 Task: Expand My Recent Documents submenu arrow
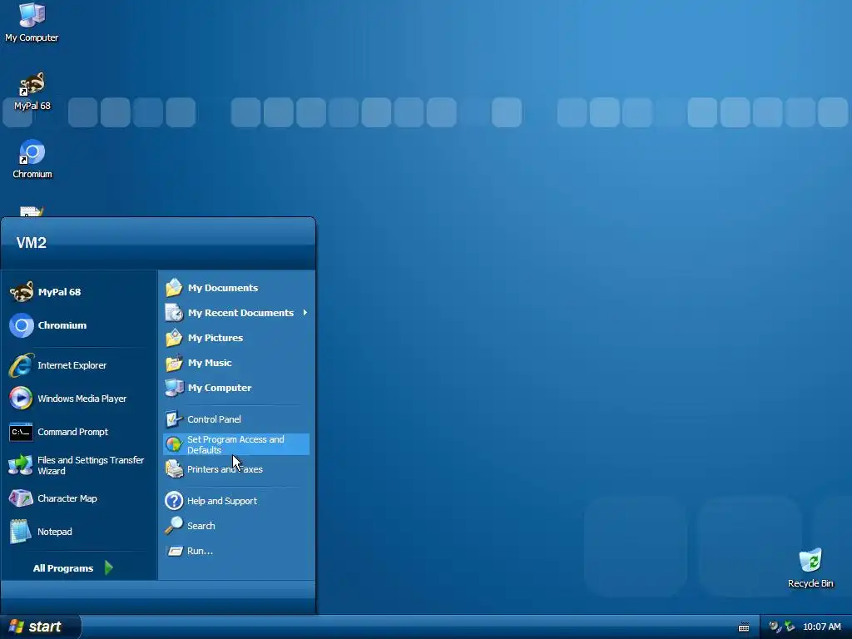click(x=305, y=313)
